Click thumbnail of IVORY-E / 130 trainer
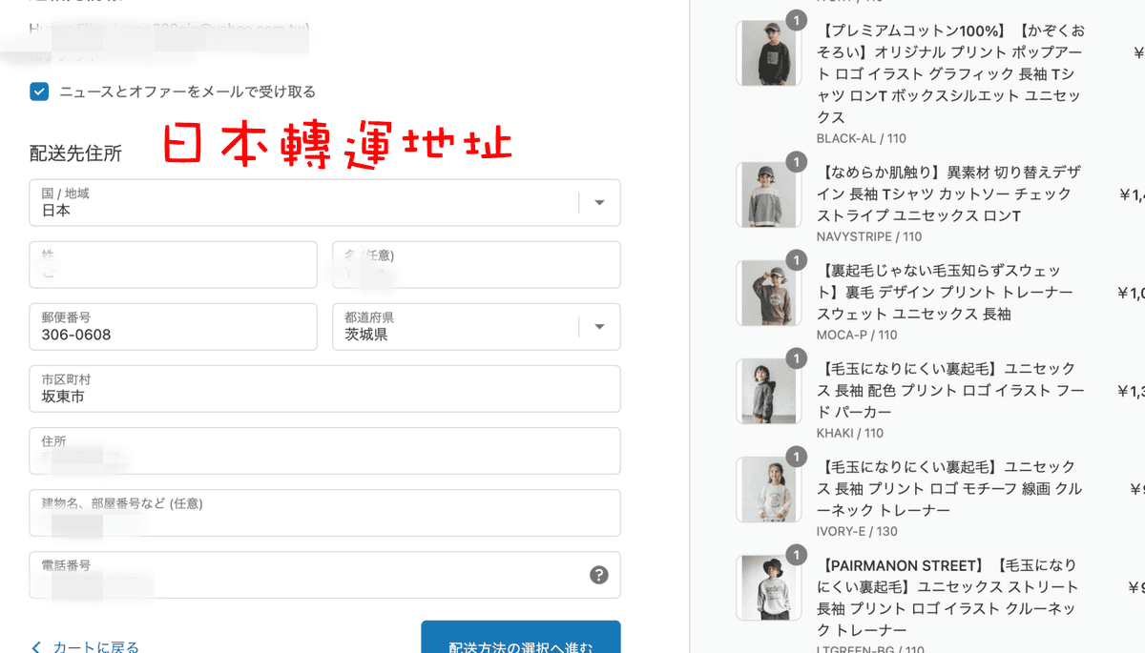The image size is (1145, 653). [x=768, y=490]
